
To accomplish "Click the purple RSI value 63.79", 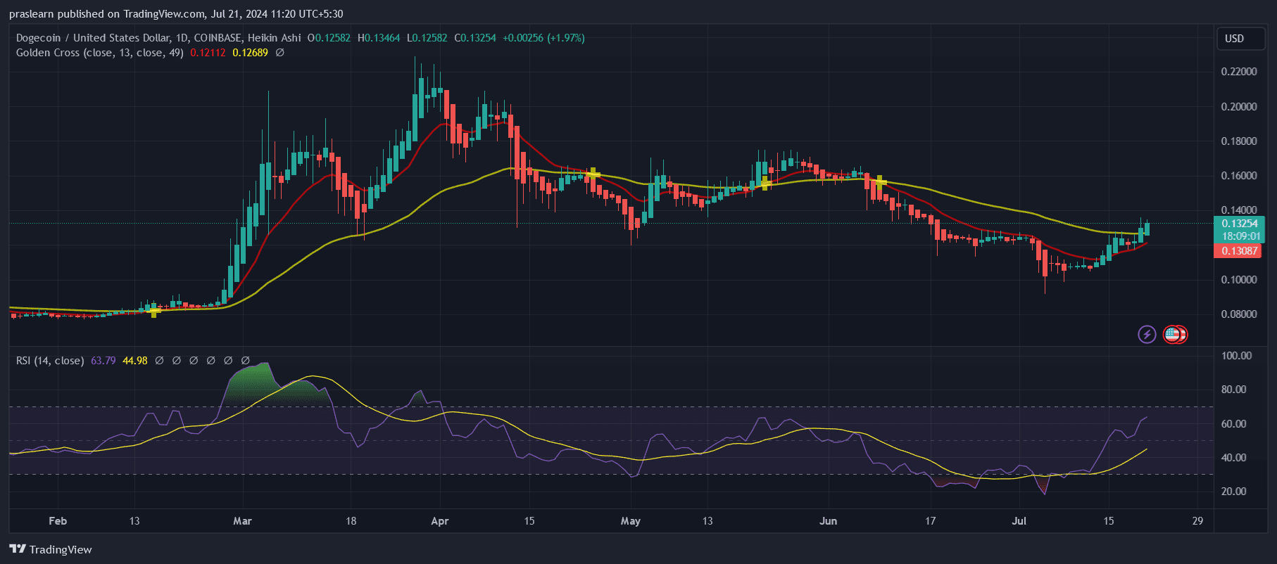I will pos(103,361).
